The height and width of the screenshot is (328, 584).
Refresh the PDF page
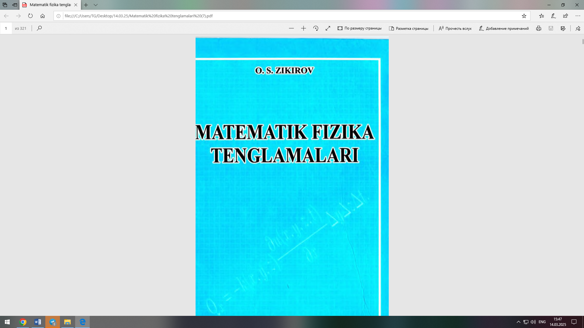pyautogui.click(x=30, y=16)
